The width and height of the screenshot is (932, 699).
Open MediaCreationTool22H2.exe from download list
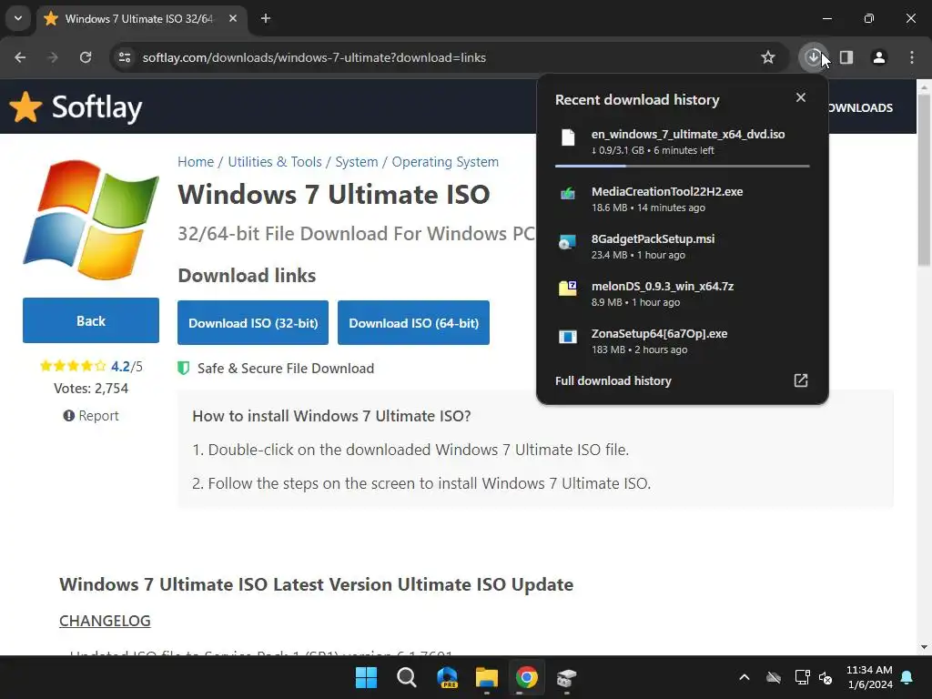point(683,199)
